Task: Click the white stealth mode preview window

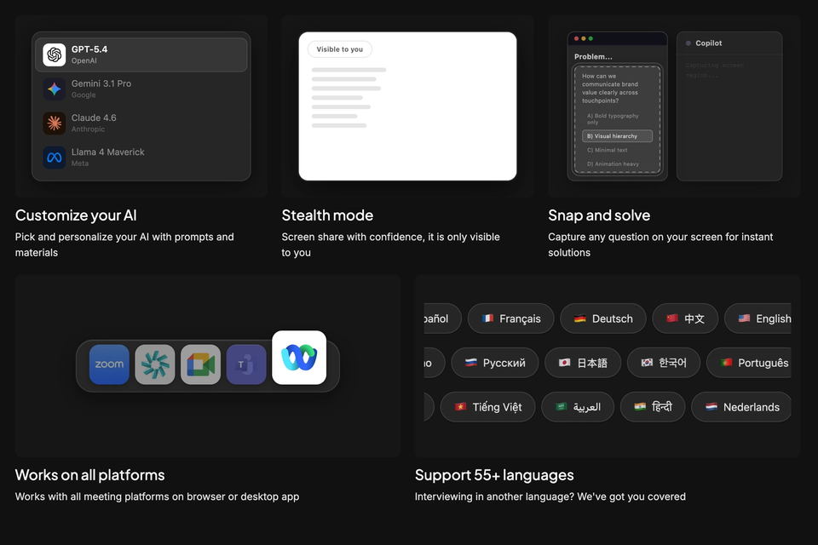Action: point(407,106)
